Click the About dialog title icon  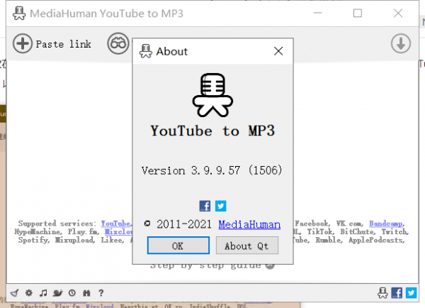[x=146, y=51]
